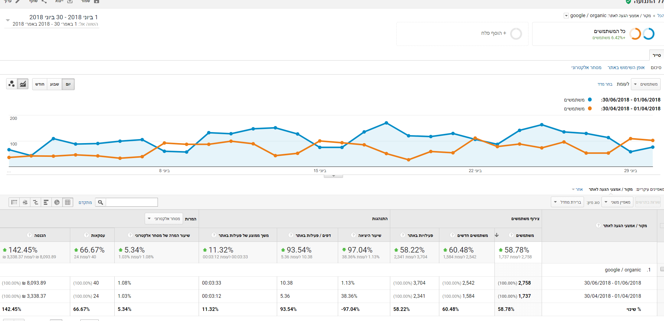Open the אופן השימוש באתר tab

(x=626, y=68)
